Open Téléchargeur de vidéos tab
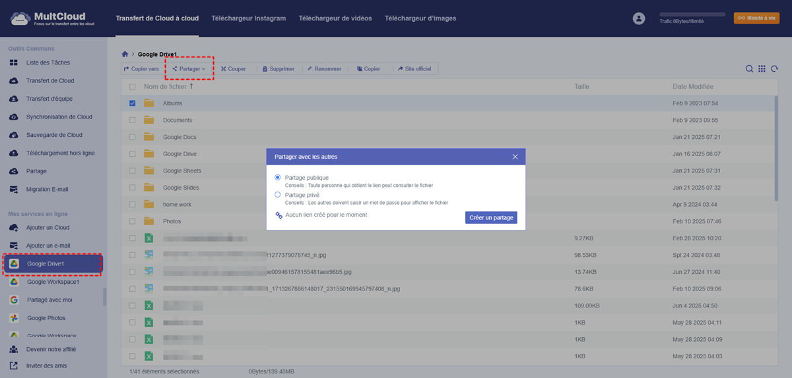 [x=335, y=18]
